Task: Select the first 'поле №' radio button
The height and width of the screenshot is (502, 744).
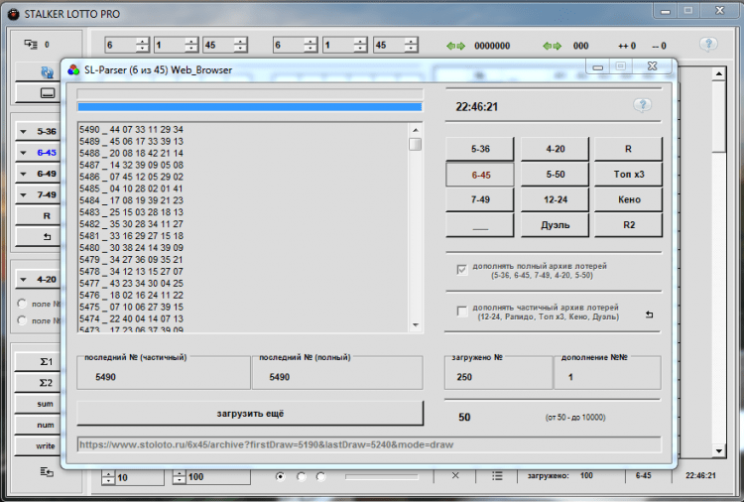Action: coord(23,303)
